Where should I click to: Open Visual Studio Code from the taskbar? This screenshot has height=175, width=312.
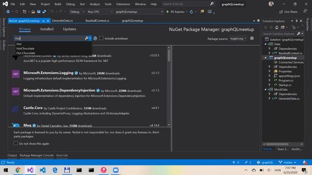(x=42, y=170)
